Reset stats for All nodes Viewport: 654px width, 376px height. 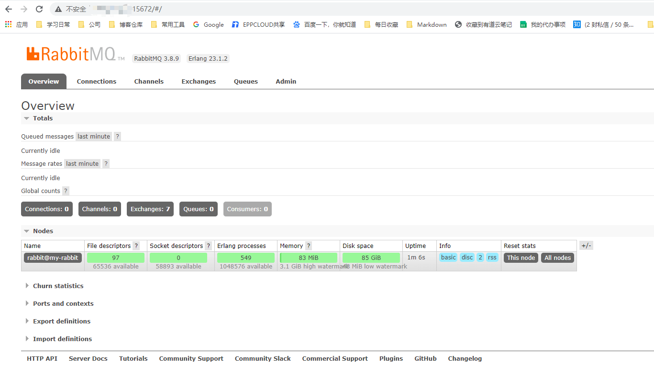[x=558, y=258]
